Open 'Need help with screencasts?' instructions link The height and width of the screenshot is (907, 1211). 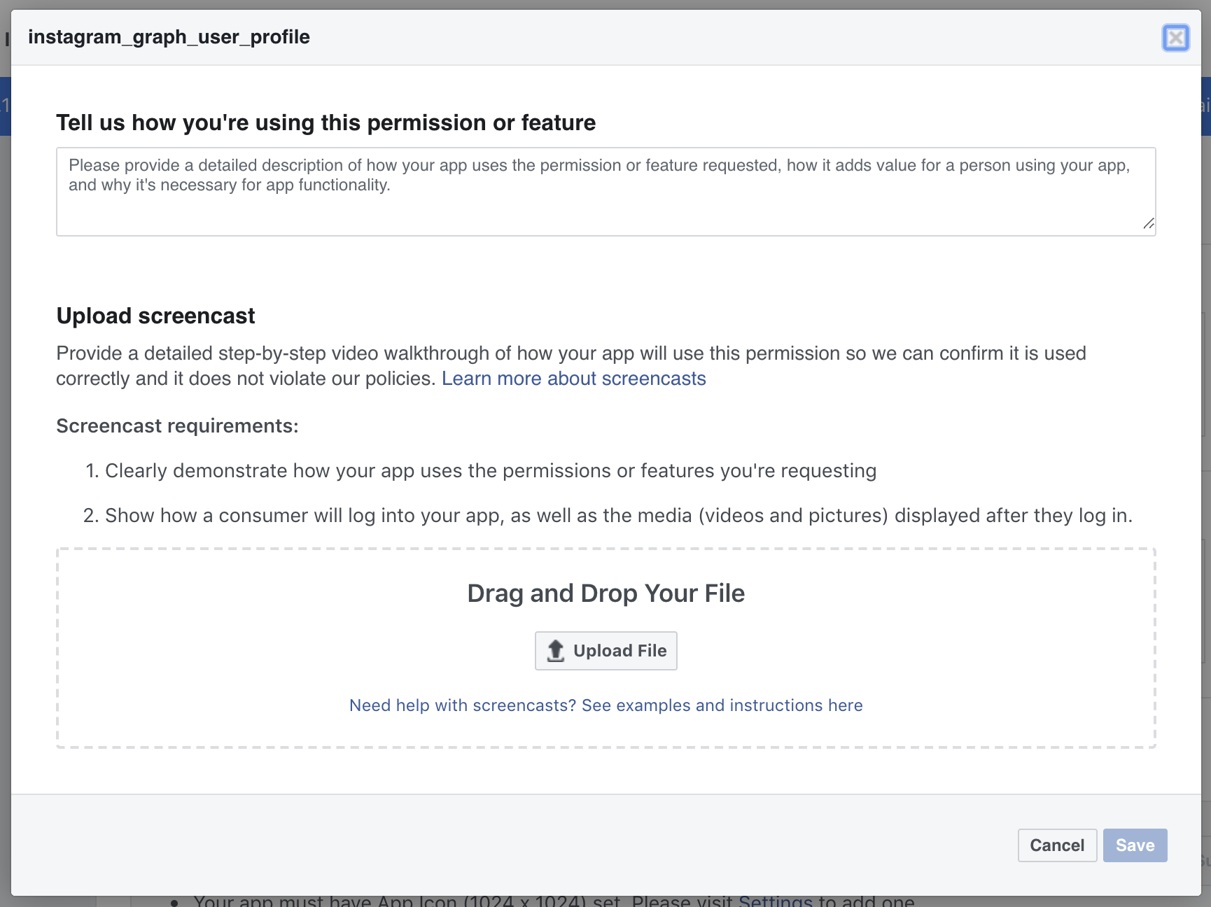tap(605, 705)
